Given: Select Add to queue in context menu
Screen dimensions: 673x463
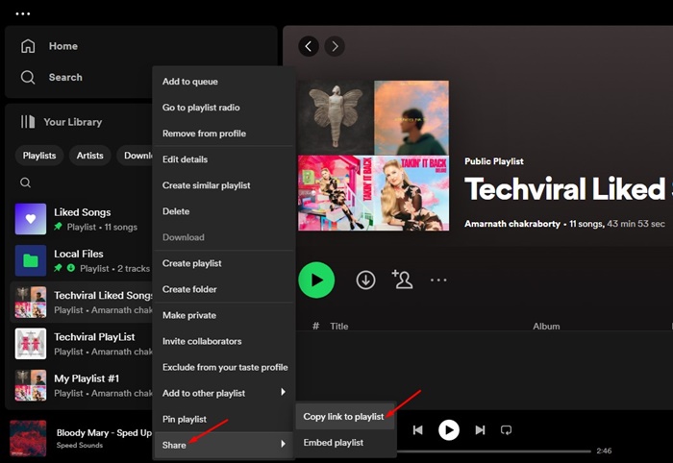Looking at the screenshot, I should point(224,82).
